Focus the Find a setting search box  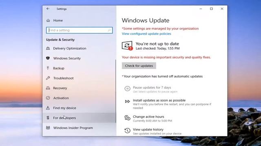(x=80, y=30)
